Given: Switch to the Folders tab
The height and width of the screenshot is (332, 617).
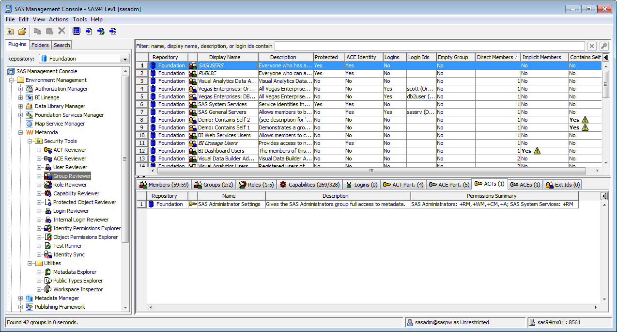Looking at the screenshot, I should point(40,45).
